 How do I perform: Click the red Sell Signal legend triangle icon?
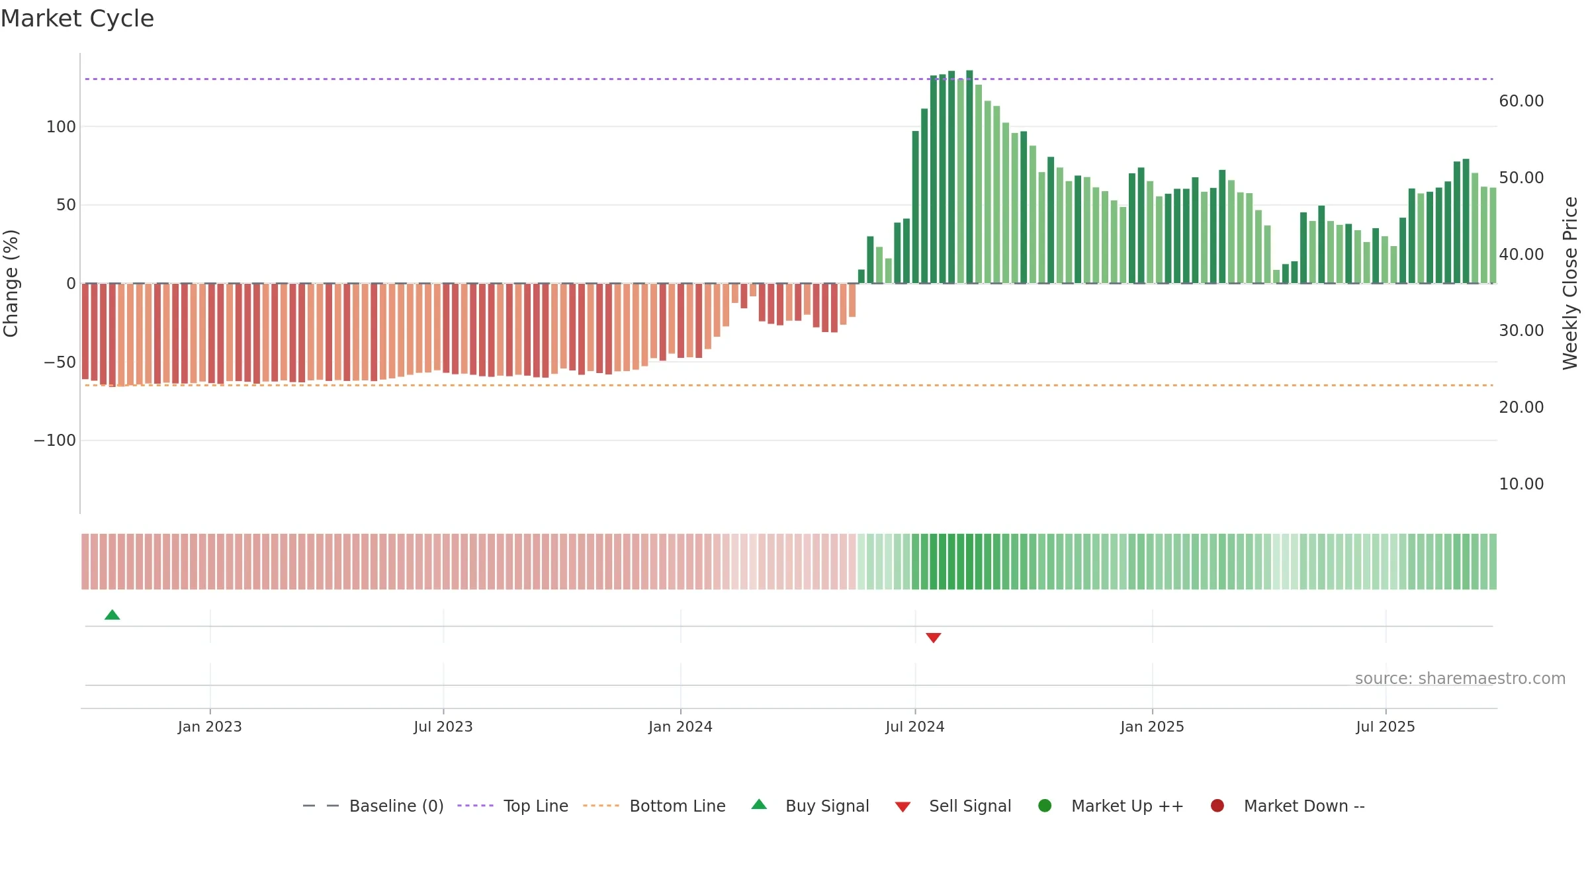click(903, 807)
